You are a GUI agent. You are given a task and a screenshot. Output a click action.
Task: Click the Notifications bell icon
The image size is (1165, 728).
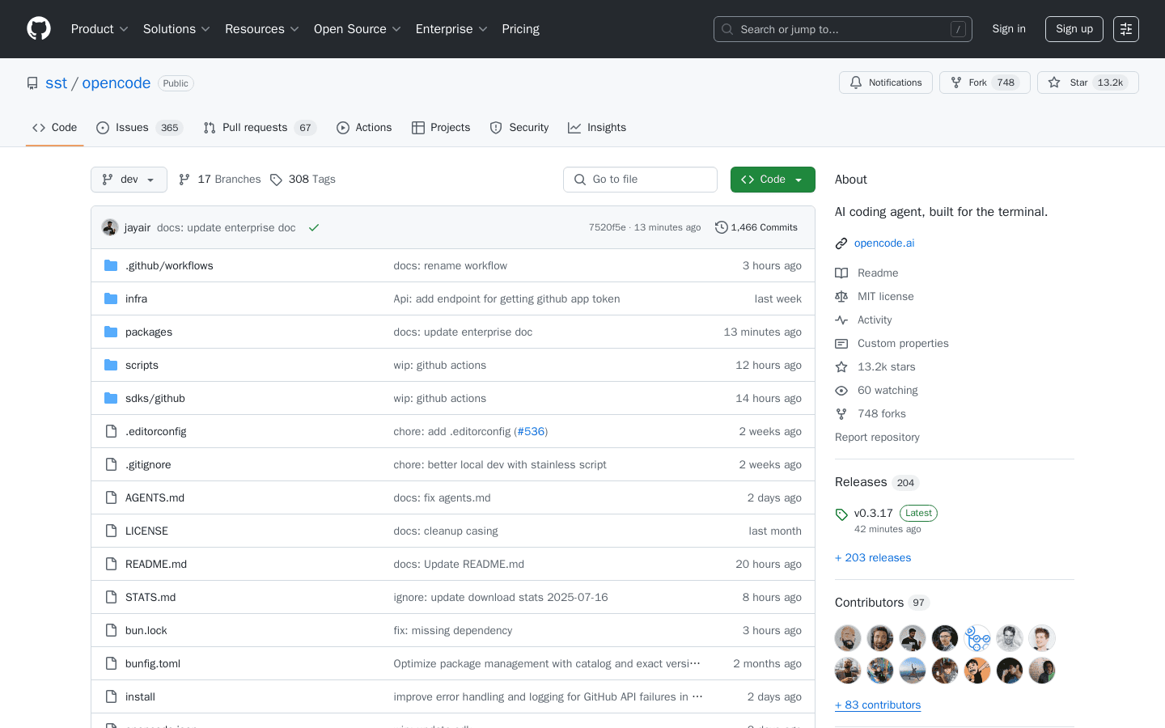[x=856, y=82]
